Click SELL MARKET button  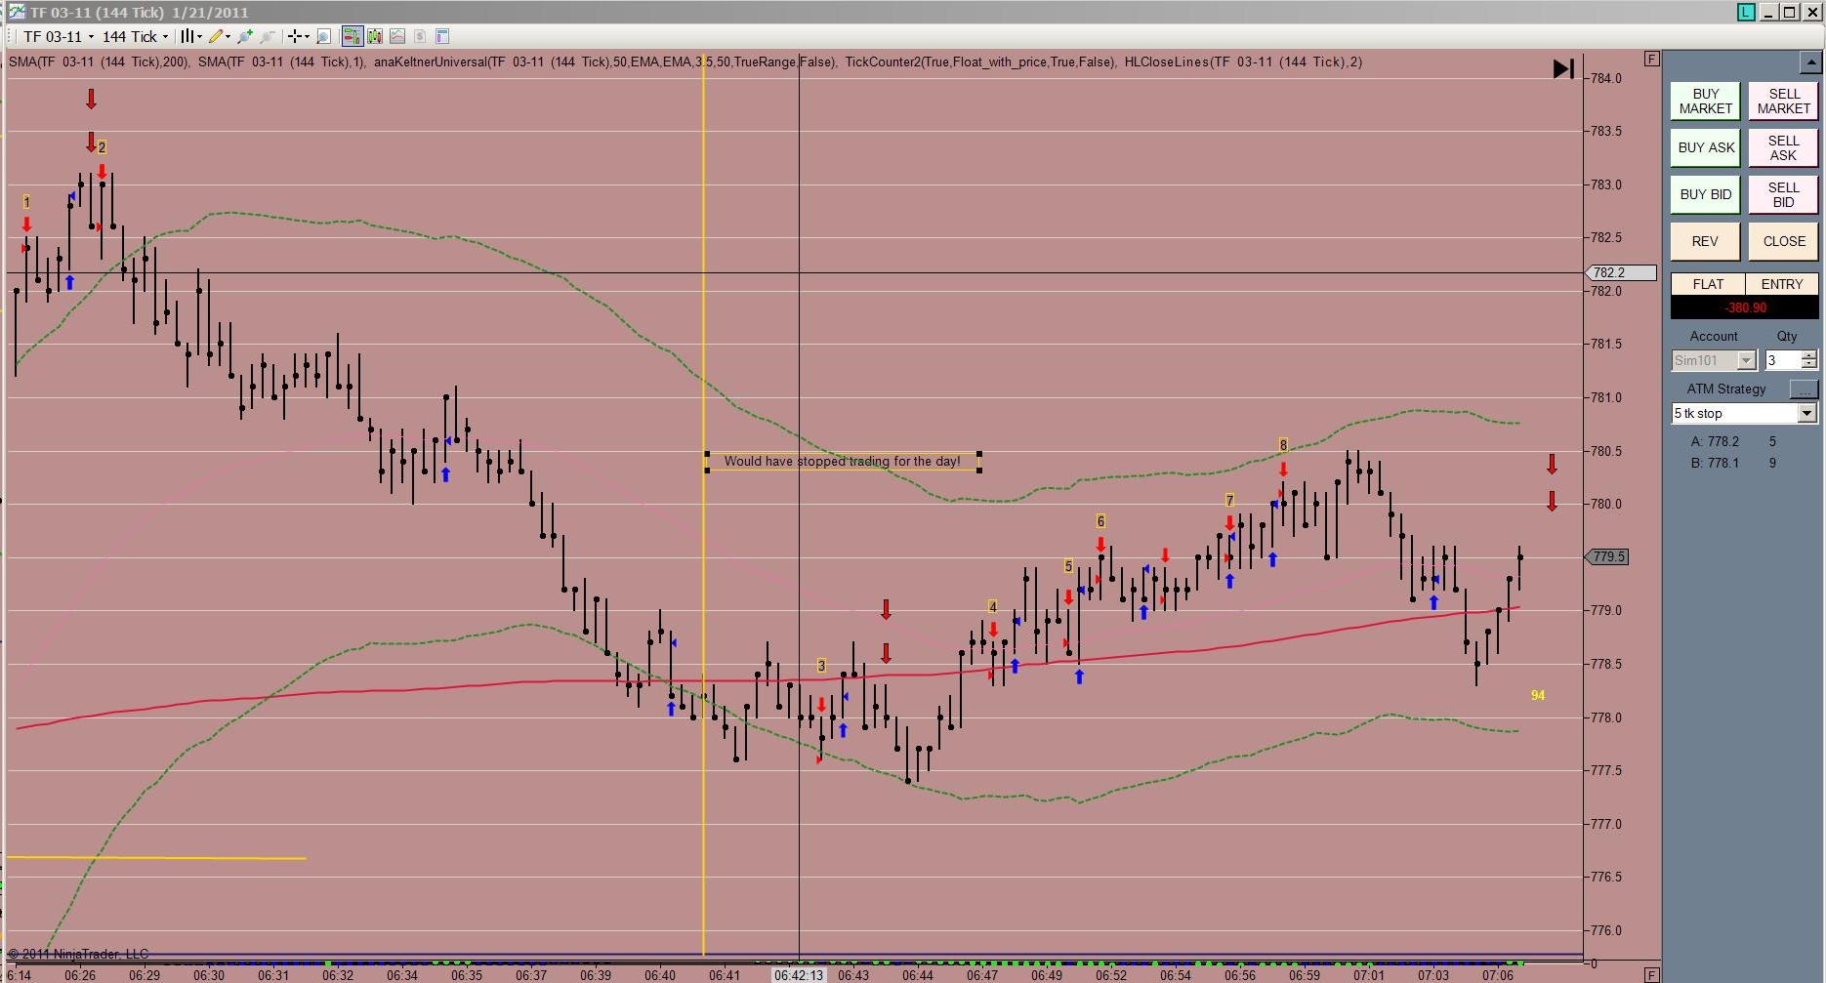tap(1783, 102)
